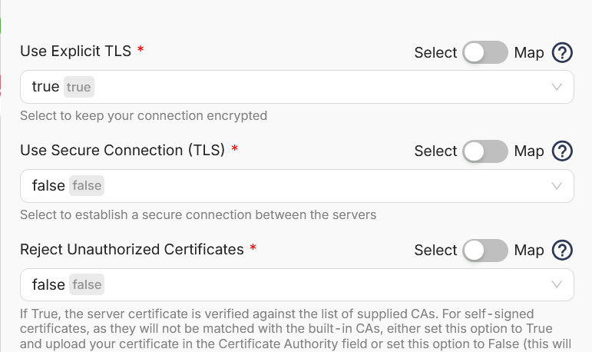Open help for Use Explicit TLS
Screen dimensions: 592x352
[x=562, y=52]
